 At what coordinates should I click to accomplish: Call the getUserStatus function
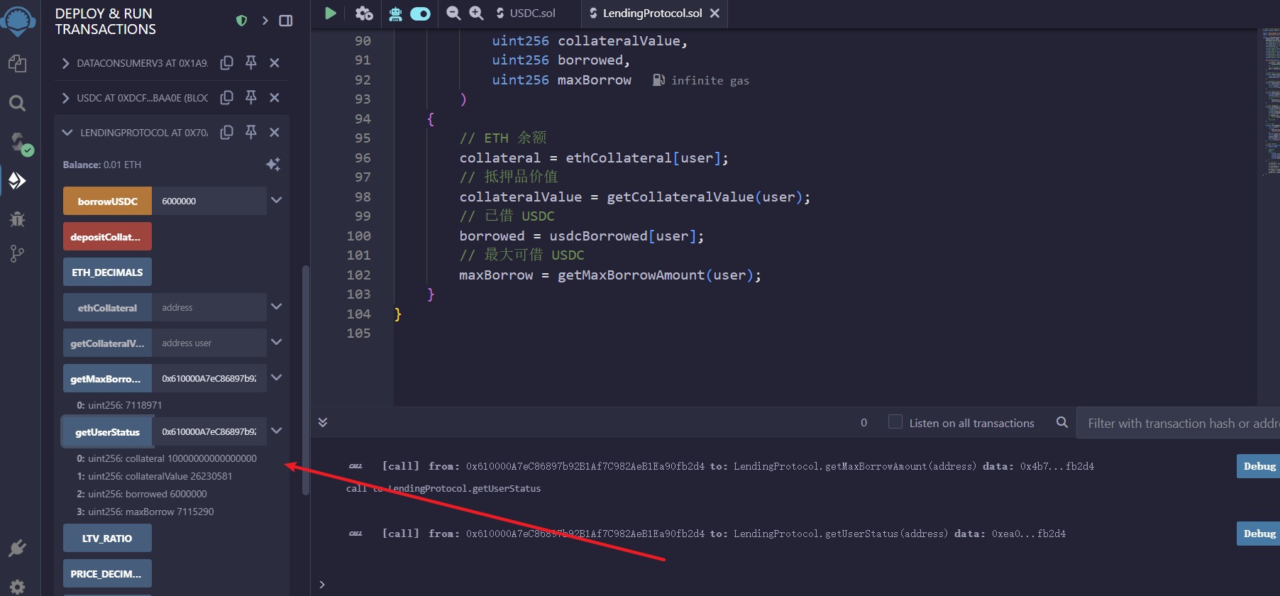[x=107, y=431]
